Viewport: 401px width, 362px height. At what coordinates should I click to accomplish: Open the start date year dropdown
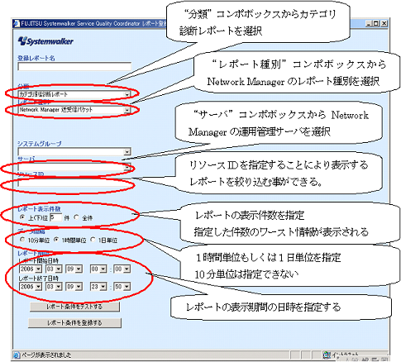(31, 269)
